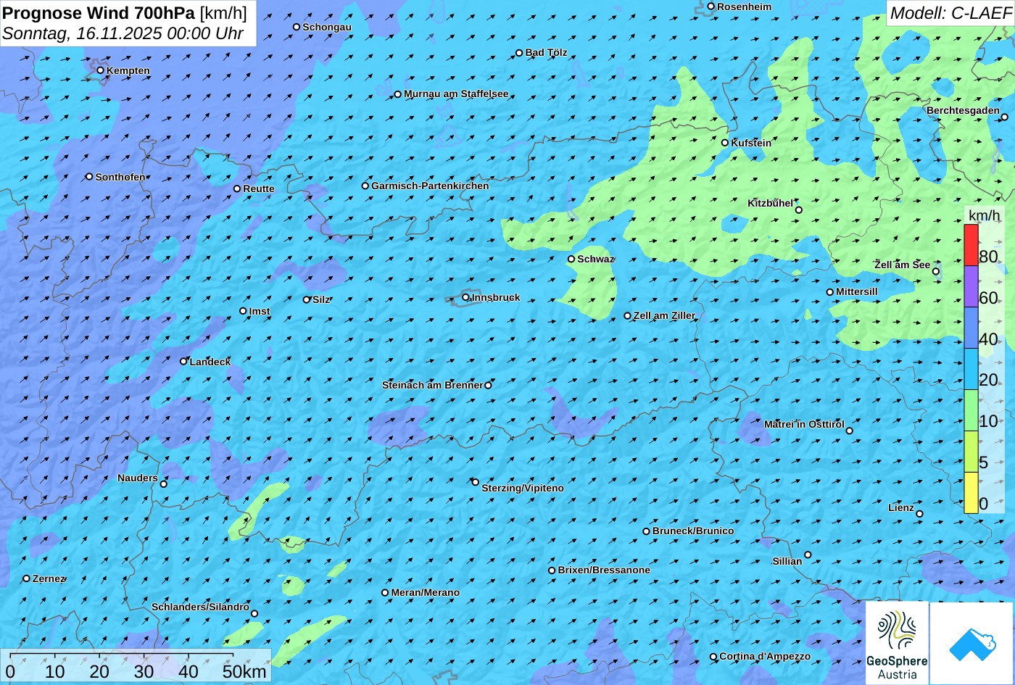Click the Sillian label
The width and height of the screenshot is (1015, 685).
coord(787,561)
